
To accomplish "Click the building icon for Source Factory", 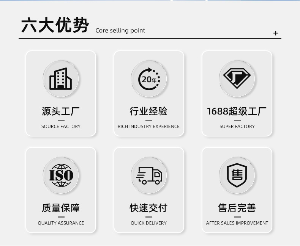I will (61, 79).
